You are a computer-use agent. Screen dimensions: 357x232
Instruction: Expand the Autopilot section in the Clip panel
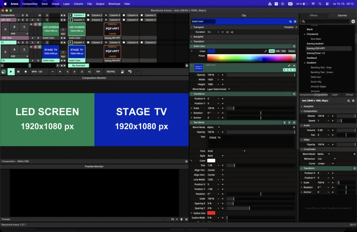coord(198,36)
